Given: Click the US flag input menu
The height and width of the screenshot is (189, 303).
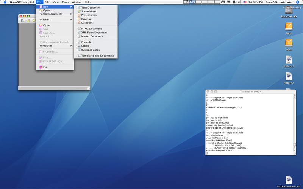Looking at the screenshot, I should click(245, 2).
